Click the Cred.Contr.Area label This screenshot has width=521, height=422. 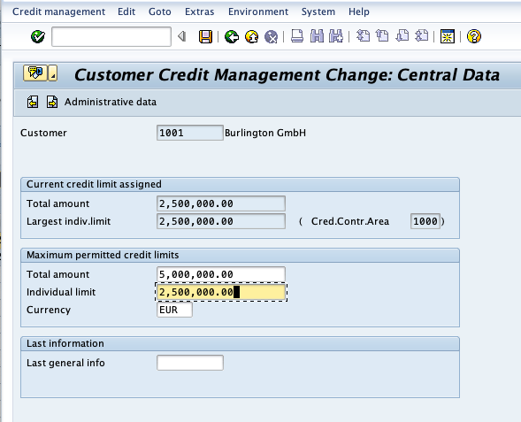click(x=350, y=221)
